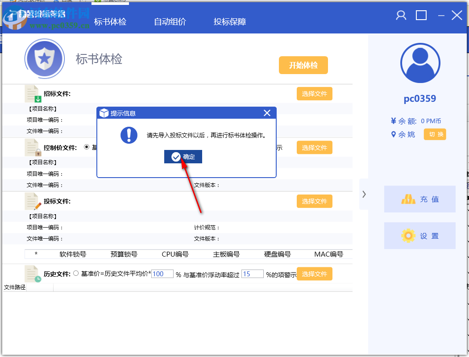The height and width of the screenshot is (357, 469).
Task: Click the exclamation icon in the dialog
Action: point(129,136)
